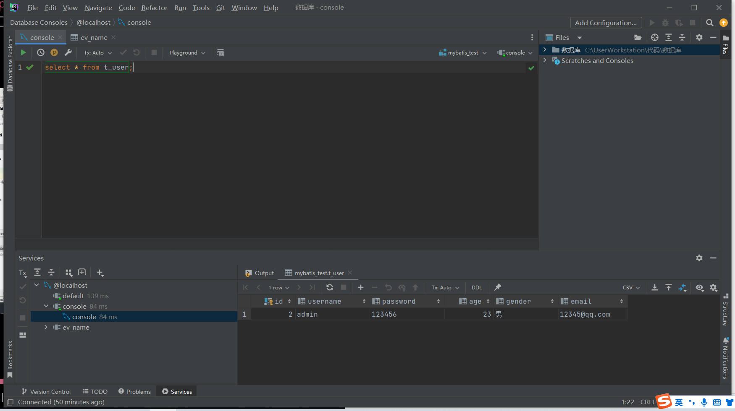Expand Scratches and Consoles node
Viewport: 735px width, 411px height.
545,60
